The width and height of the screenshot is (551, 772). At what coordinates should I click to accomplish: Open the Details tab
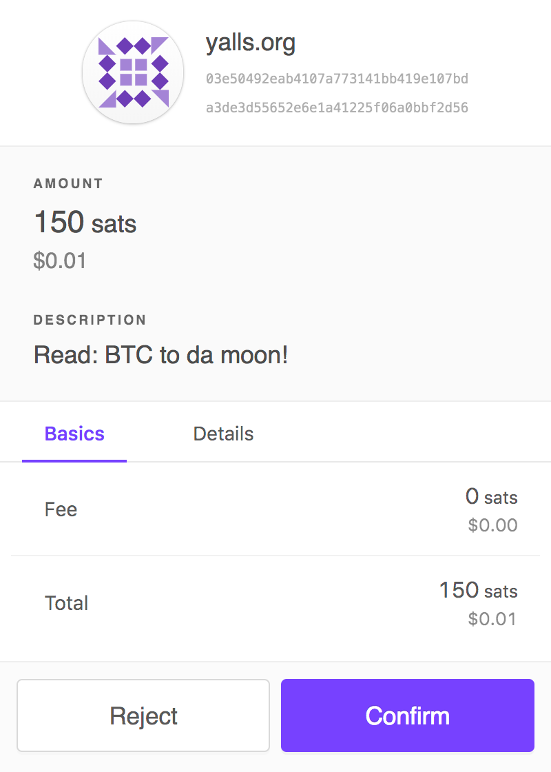pyautogui.click(x=223, y=434)
